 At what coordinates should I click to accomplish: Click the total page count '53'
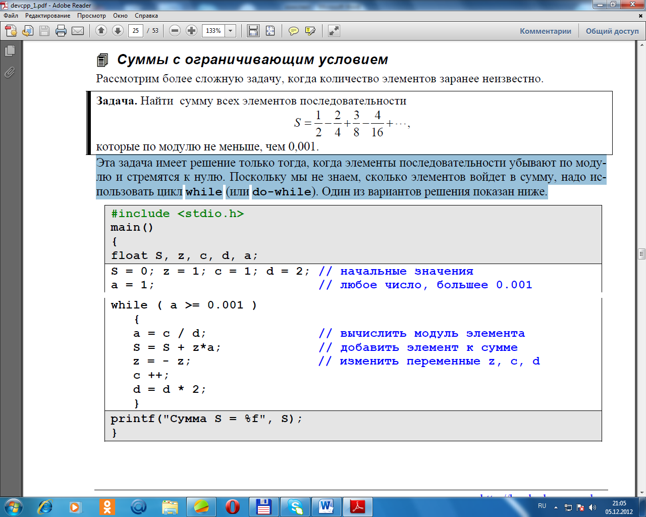pos(155,31)
